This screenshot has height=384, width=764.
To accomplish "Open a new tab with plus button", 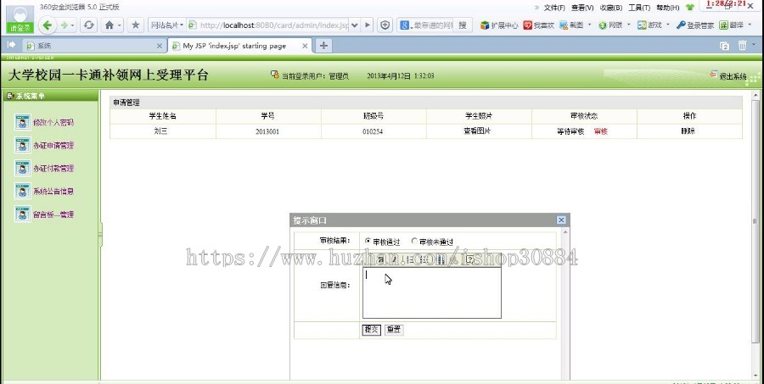I will click(x=323, y=46).
